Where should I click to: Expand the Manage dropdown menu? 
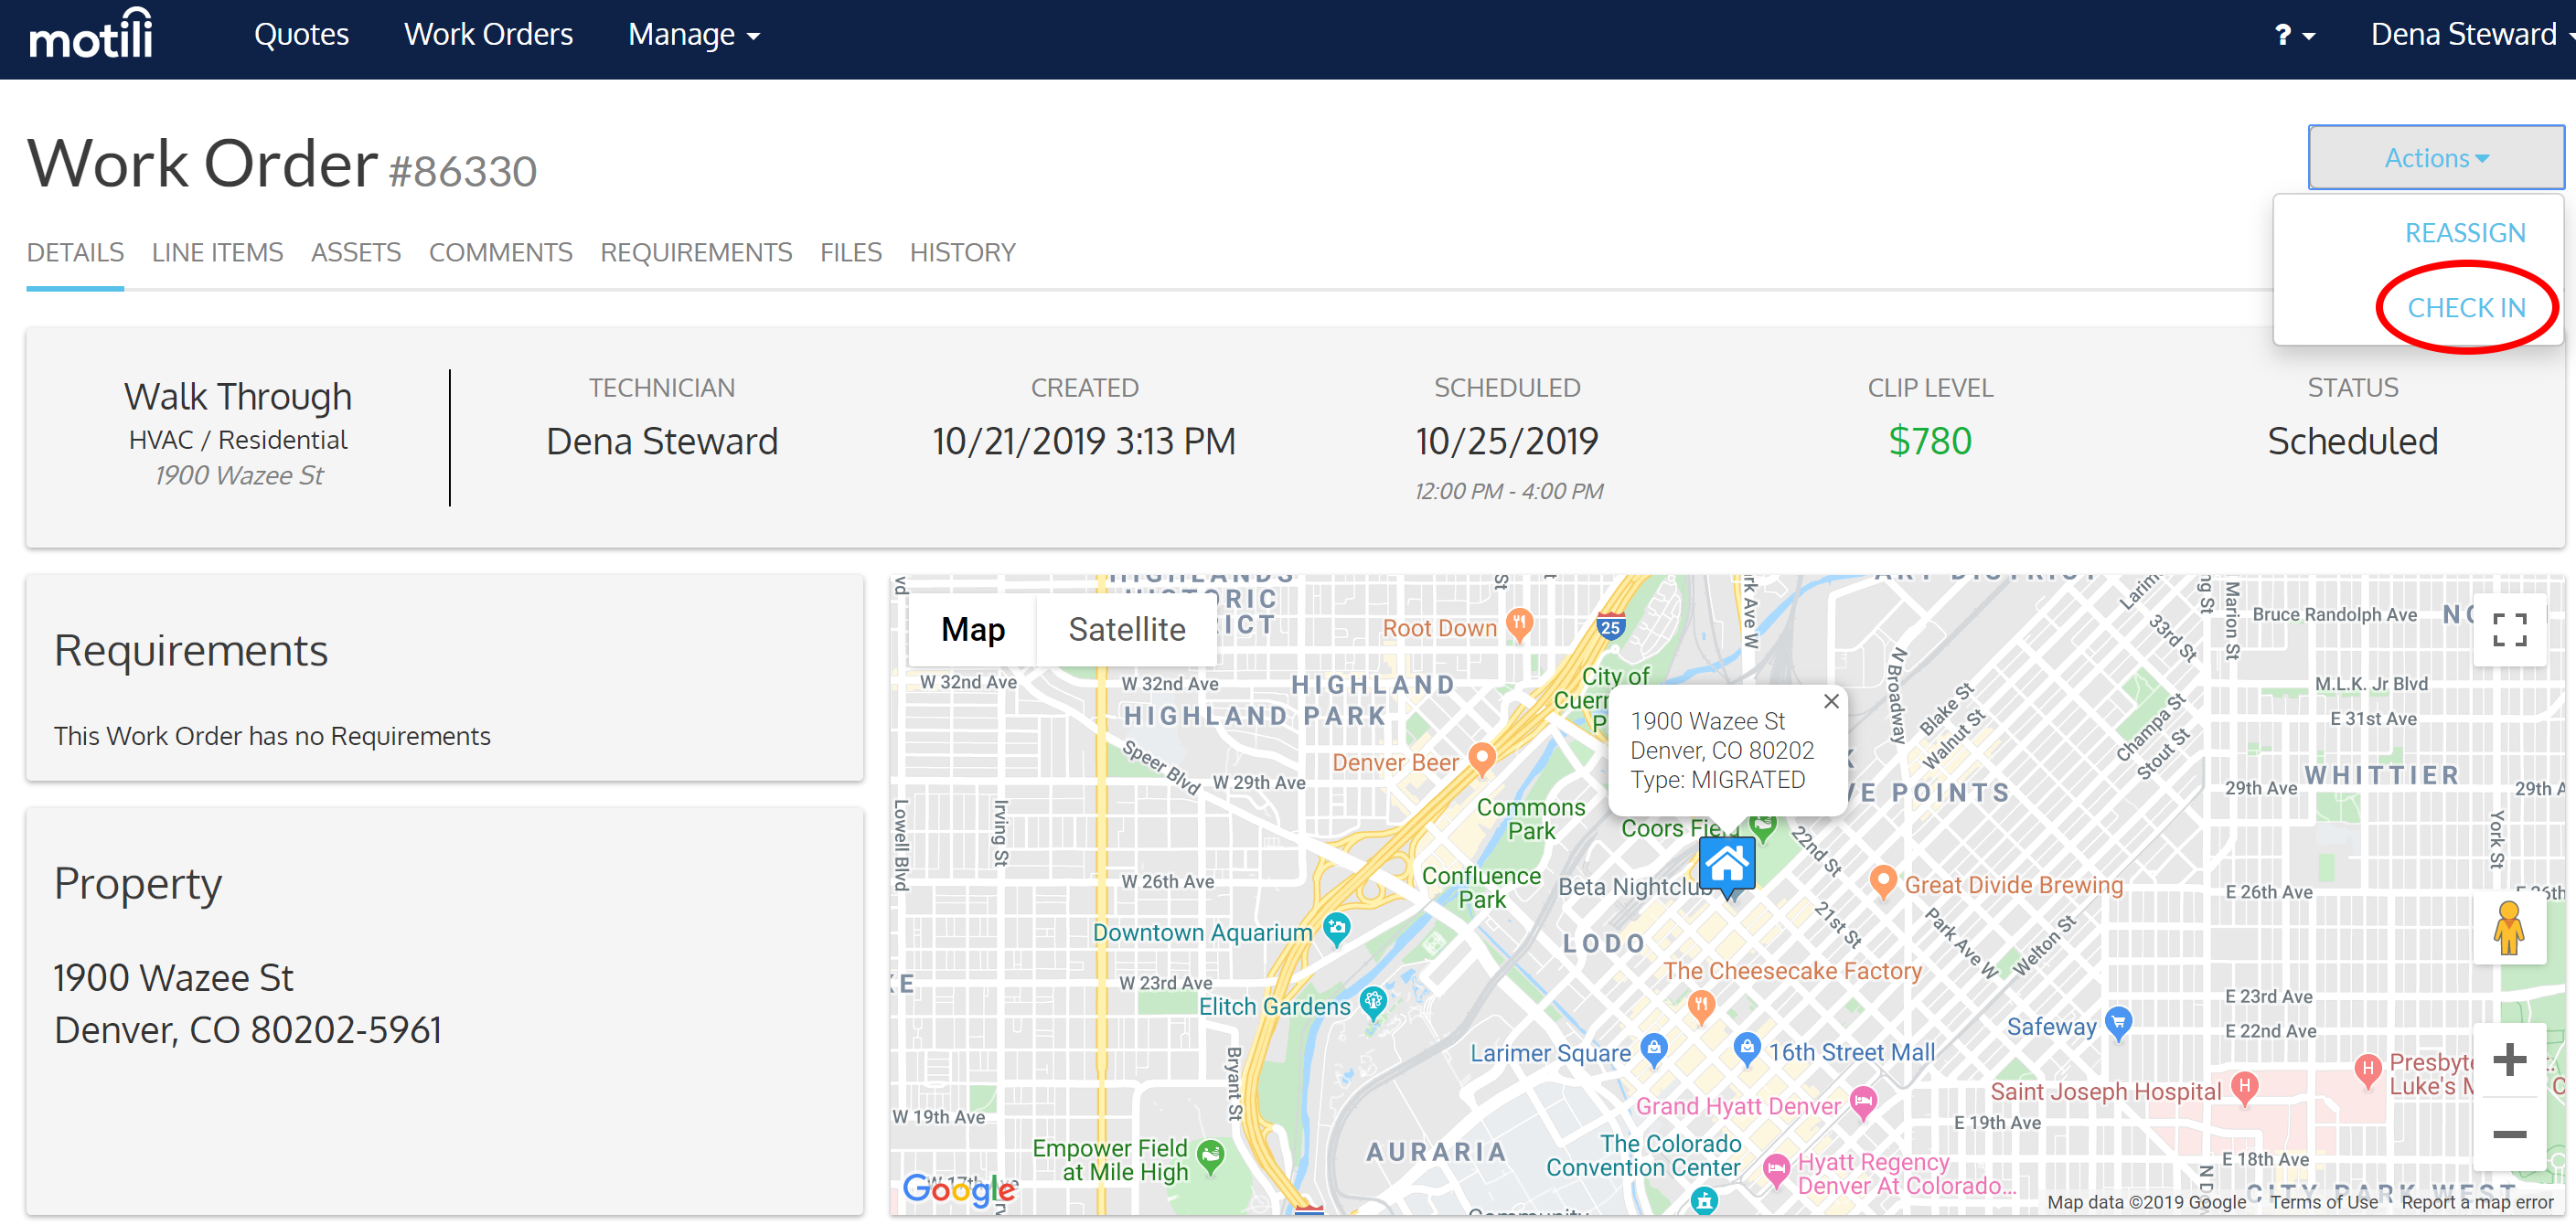(x=693, y=35)
